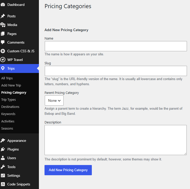Click the Dashboard gauge icon

coord(3,5)
